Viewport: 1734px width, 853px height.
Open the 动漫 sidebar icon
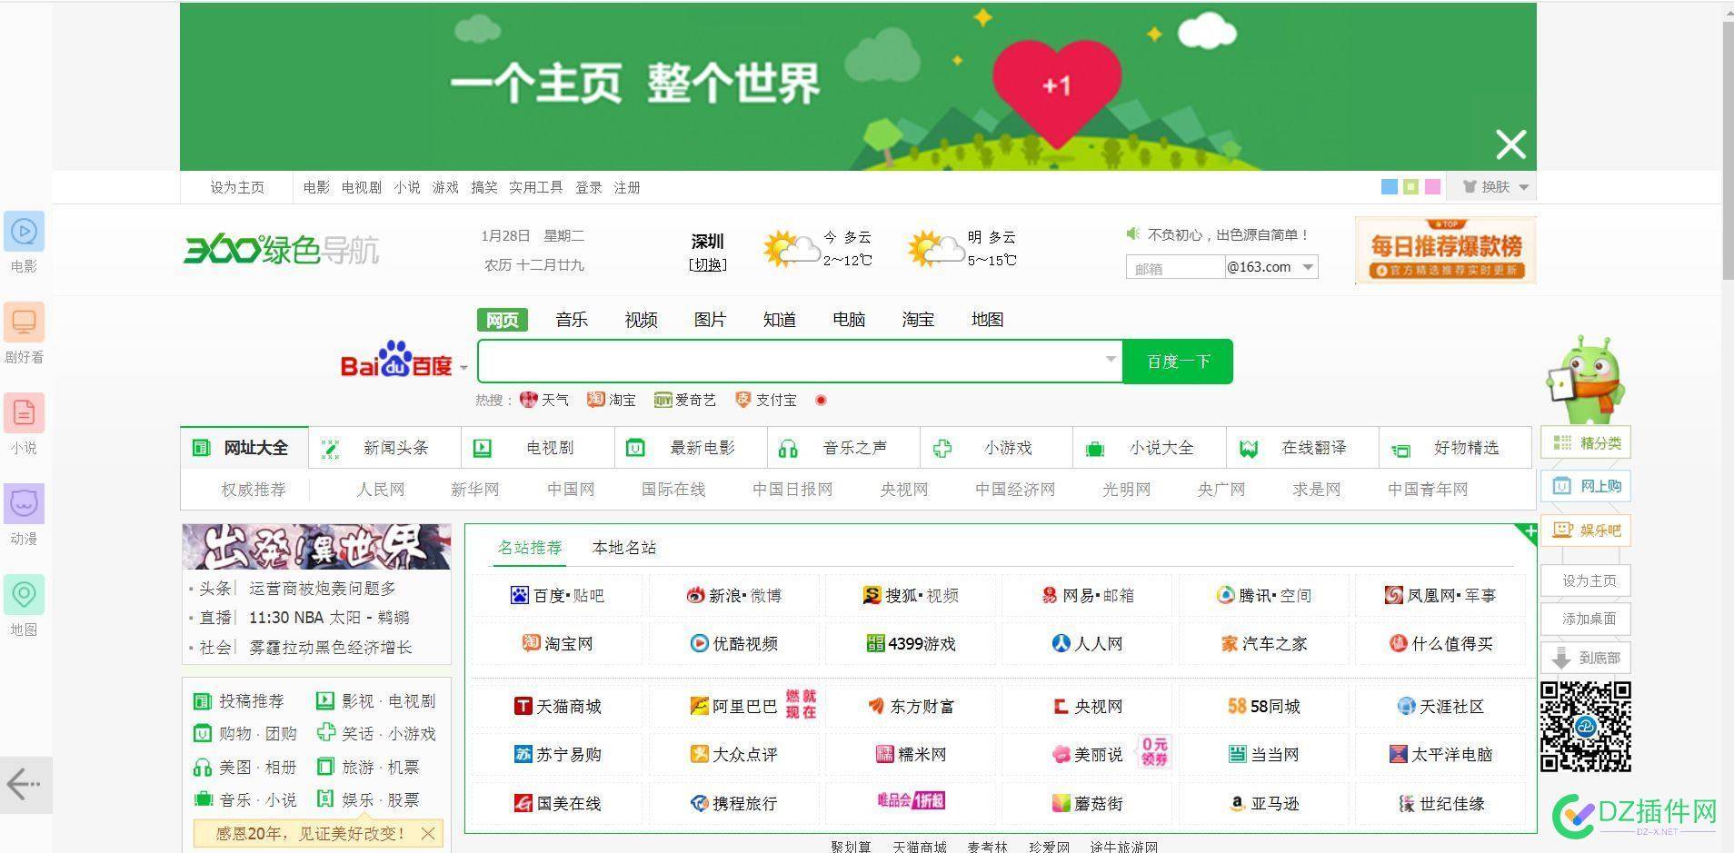[25, 505]
